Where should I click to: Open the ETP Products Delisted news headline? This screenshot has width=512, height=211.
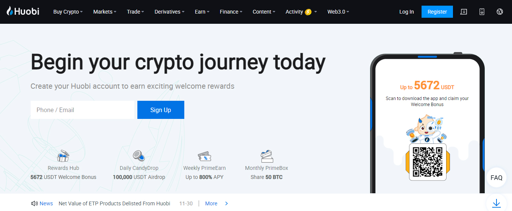click(x=114, y=203)
